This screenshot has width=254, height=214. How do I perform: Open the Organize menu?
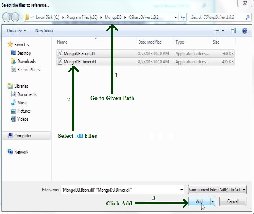tap(17, 31)
